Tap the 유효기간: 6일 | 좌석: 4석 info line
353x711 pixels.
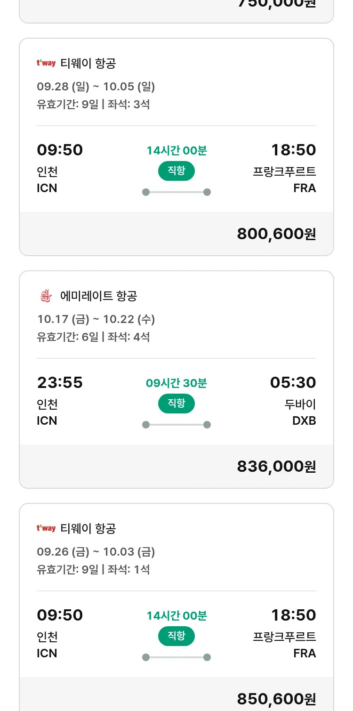click(93, 337)
